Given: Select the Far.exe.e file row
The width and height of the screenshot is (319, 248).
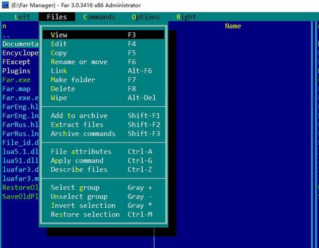Looking at the screenshot, I should coord(20,98).
